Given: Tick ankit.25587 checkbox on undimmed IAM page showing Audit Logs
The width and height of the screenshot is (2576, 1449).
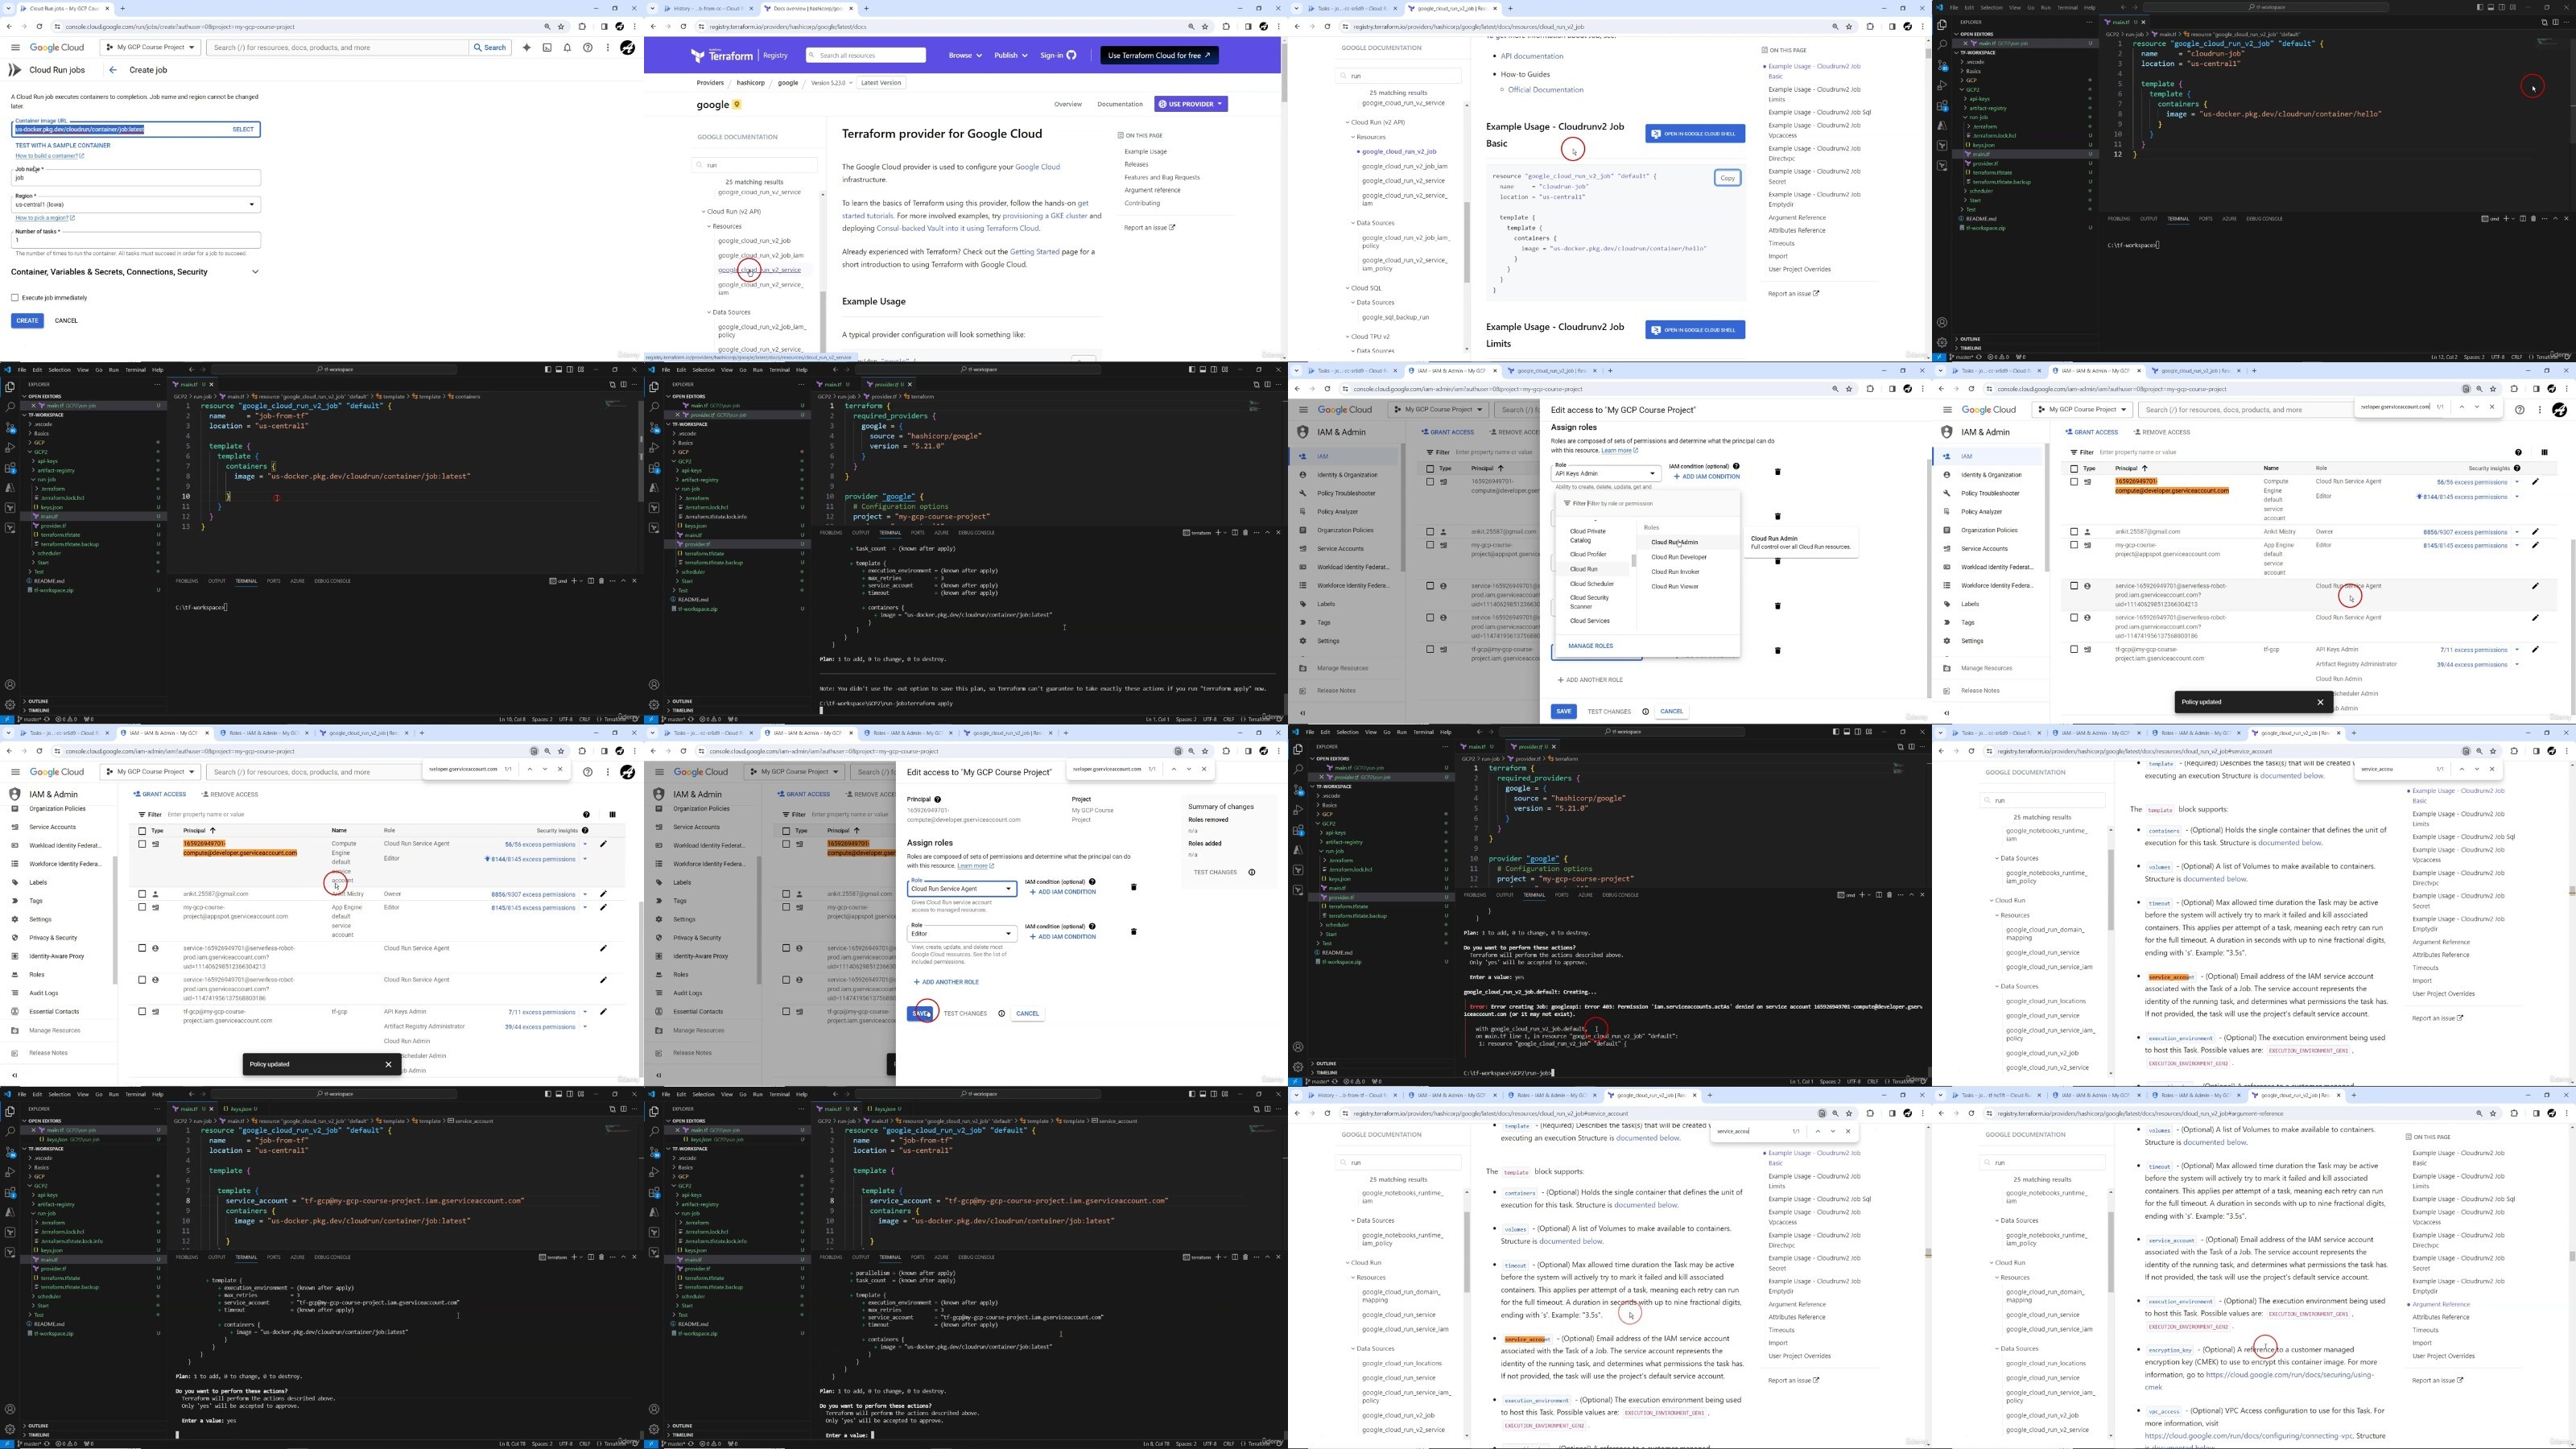Looking at the screenshot, I should click(x=142, y=894).
